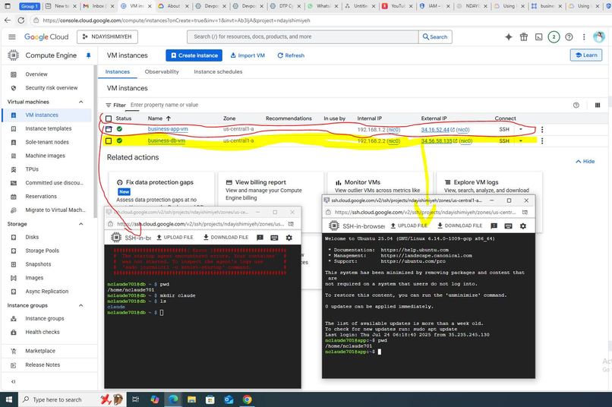
Task: Switch to the Instances tab
Action: tap(117, 72)
